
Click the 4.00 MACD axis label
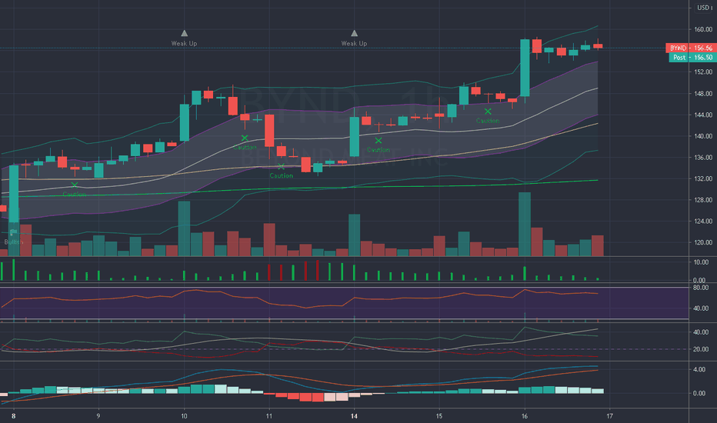699,369
